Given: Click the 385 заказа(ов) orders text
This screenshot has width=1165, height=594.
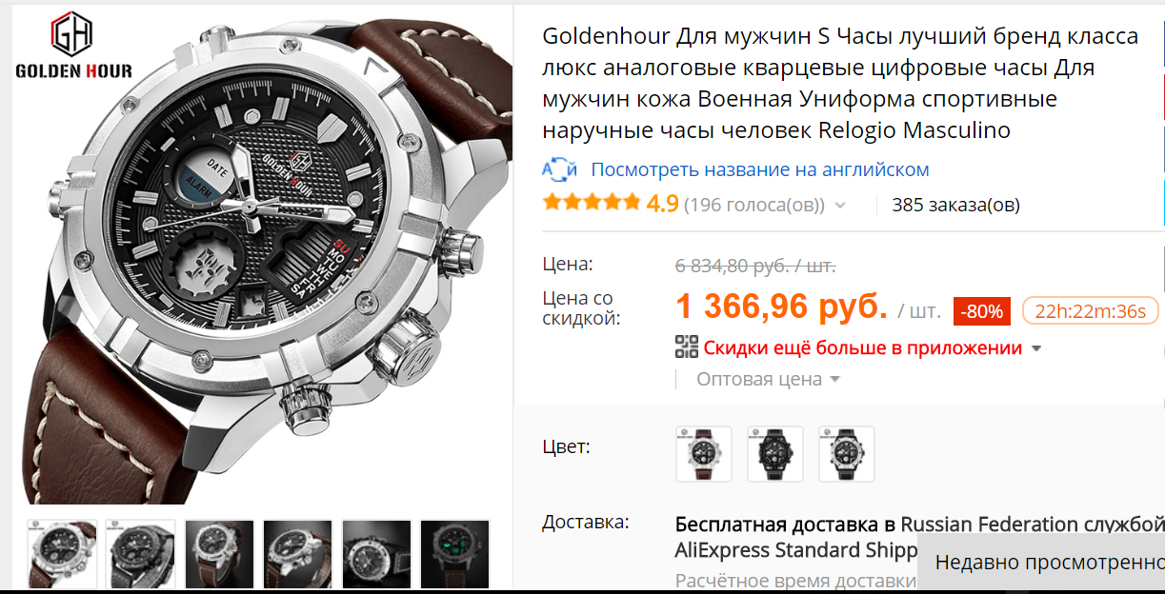Looking at the screenshot, I should click(955, 204).
